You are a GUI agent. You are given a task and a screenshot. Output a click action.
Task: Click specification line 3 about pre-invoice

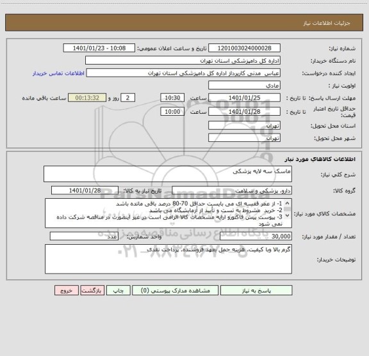point(169,221)
